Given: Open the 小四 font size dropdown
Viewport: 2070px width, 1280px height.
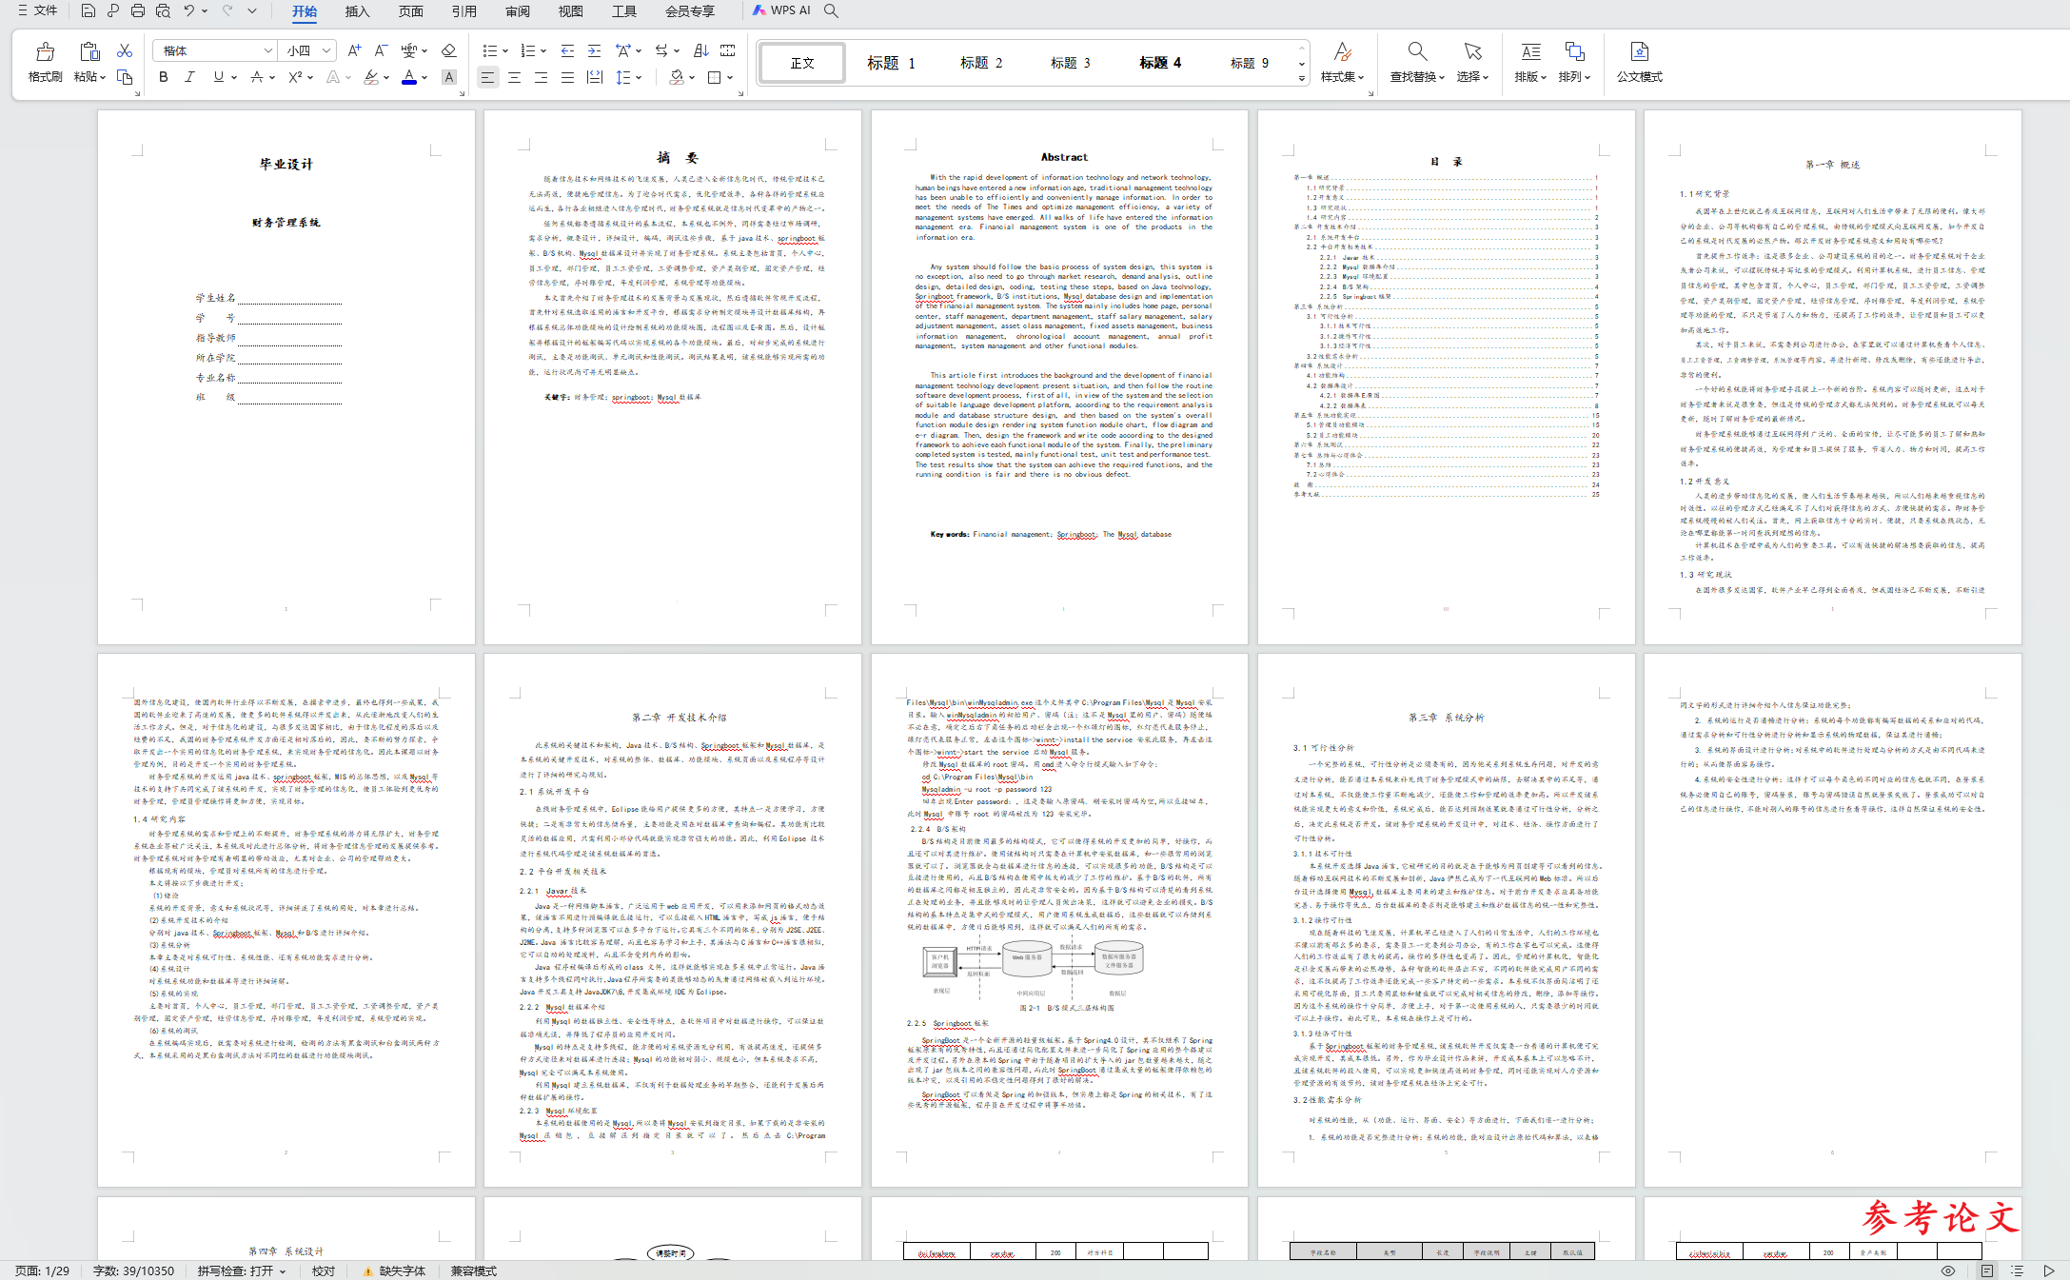Looking at the screenshot, I should (326, 50).
